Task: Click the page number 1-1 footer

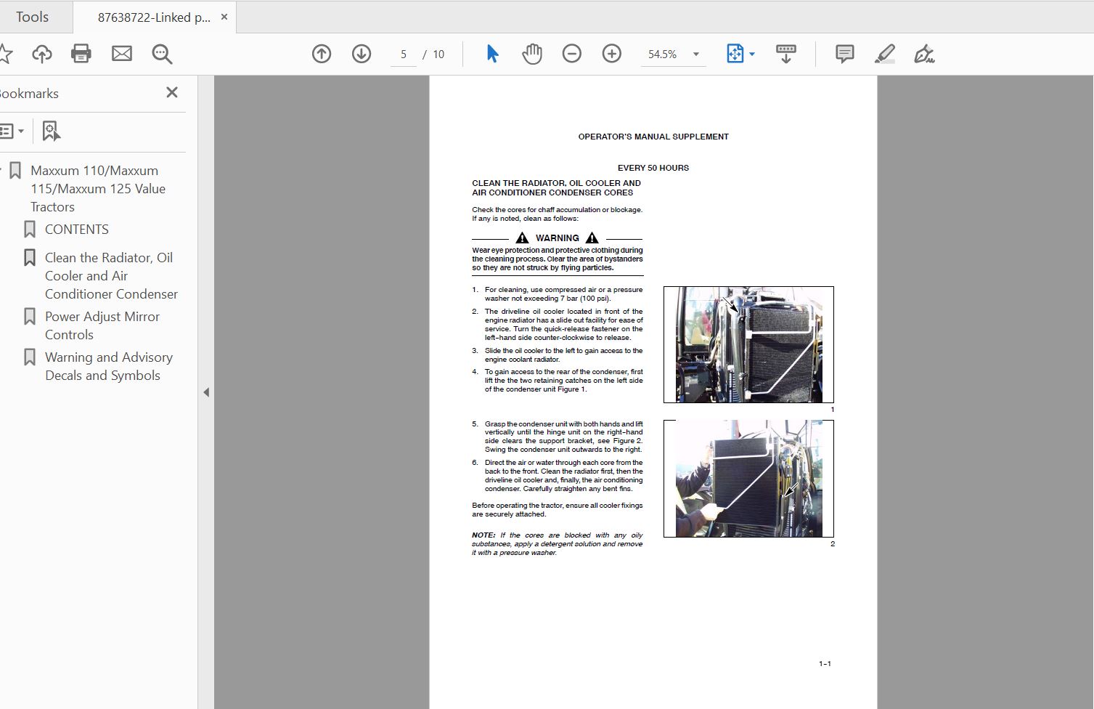Action: [x=825, y=664]
